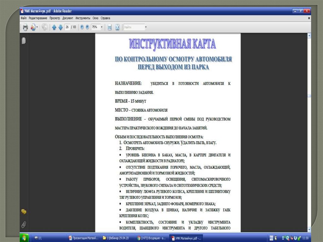The height and width of the screenshot is (242, 323).
Task: Click the zoom out minus button
Action: point(82,27)
